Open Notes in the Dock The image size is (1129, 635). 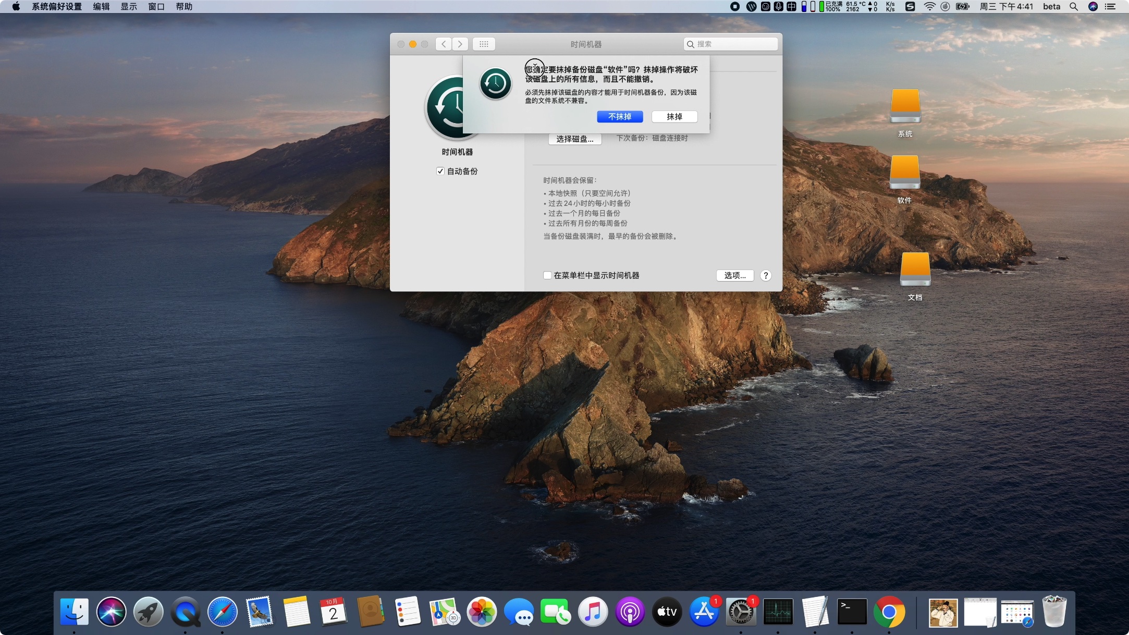pos(297,612)
